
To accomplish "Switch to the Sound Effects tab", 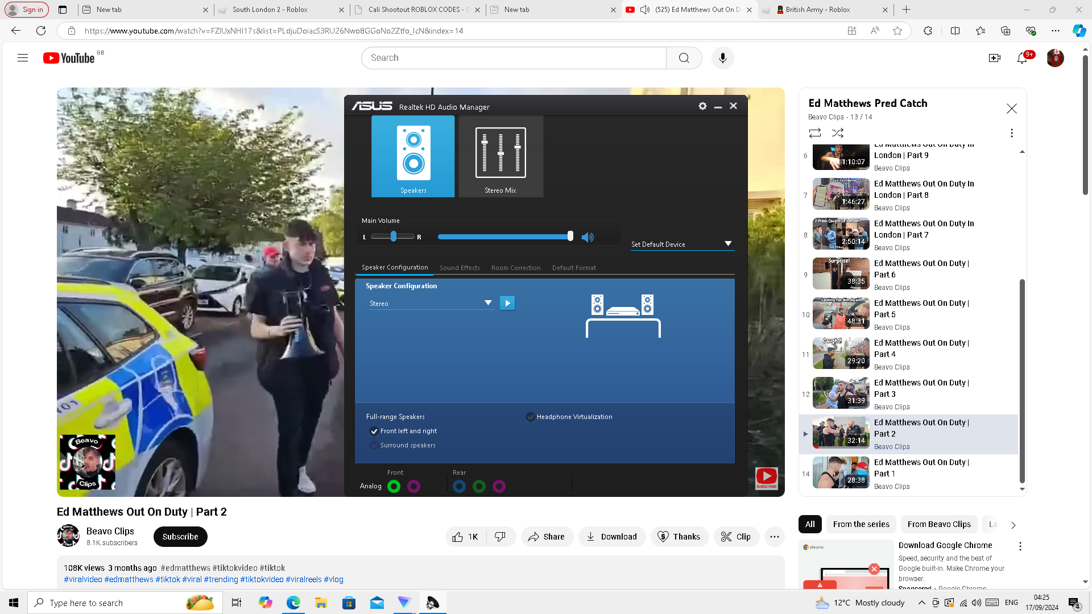I will coord(460,268).
